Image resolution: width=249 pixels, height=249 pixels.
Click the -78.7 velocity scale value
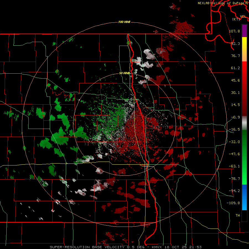234,179
